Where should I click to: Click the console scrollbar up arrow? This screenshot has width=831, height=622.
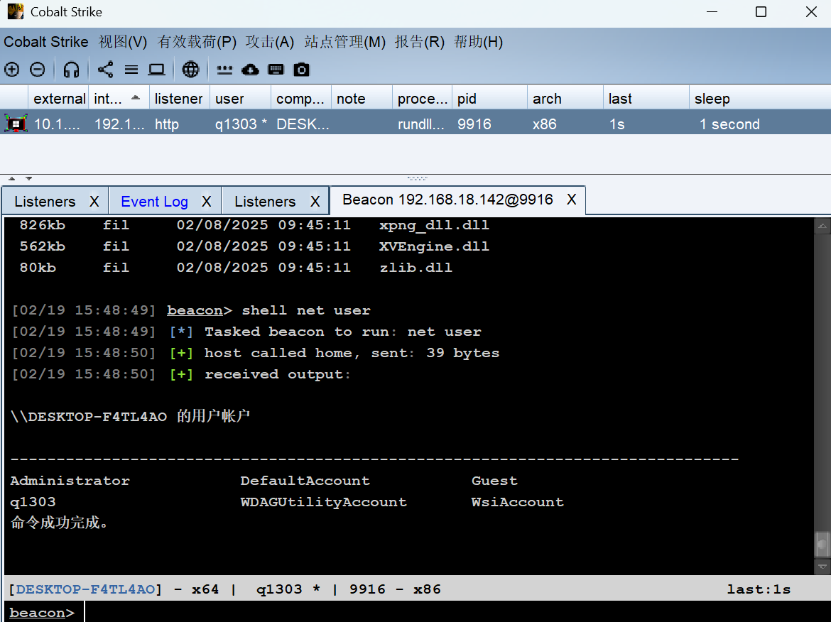822,227
